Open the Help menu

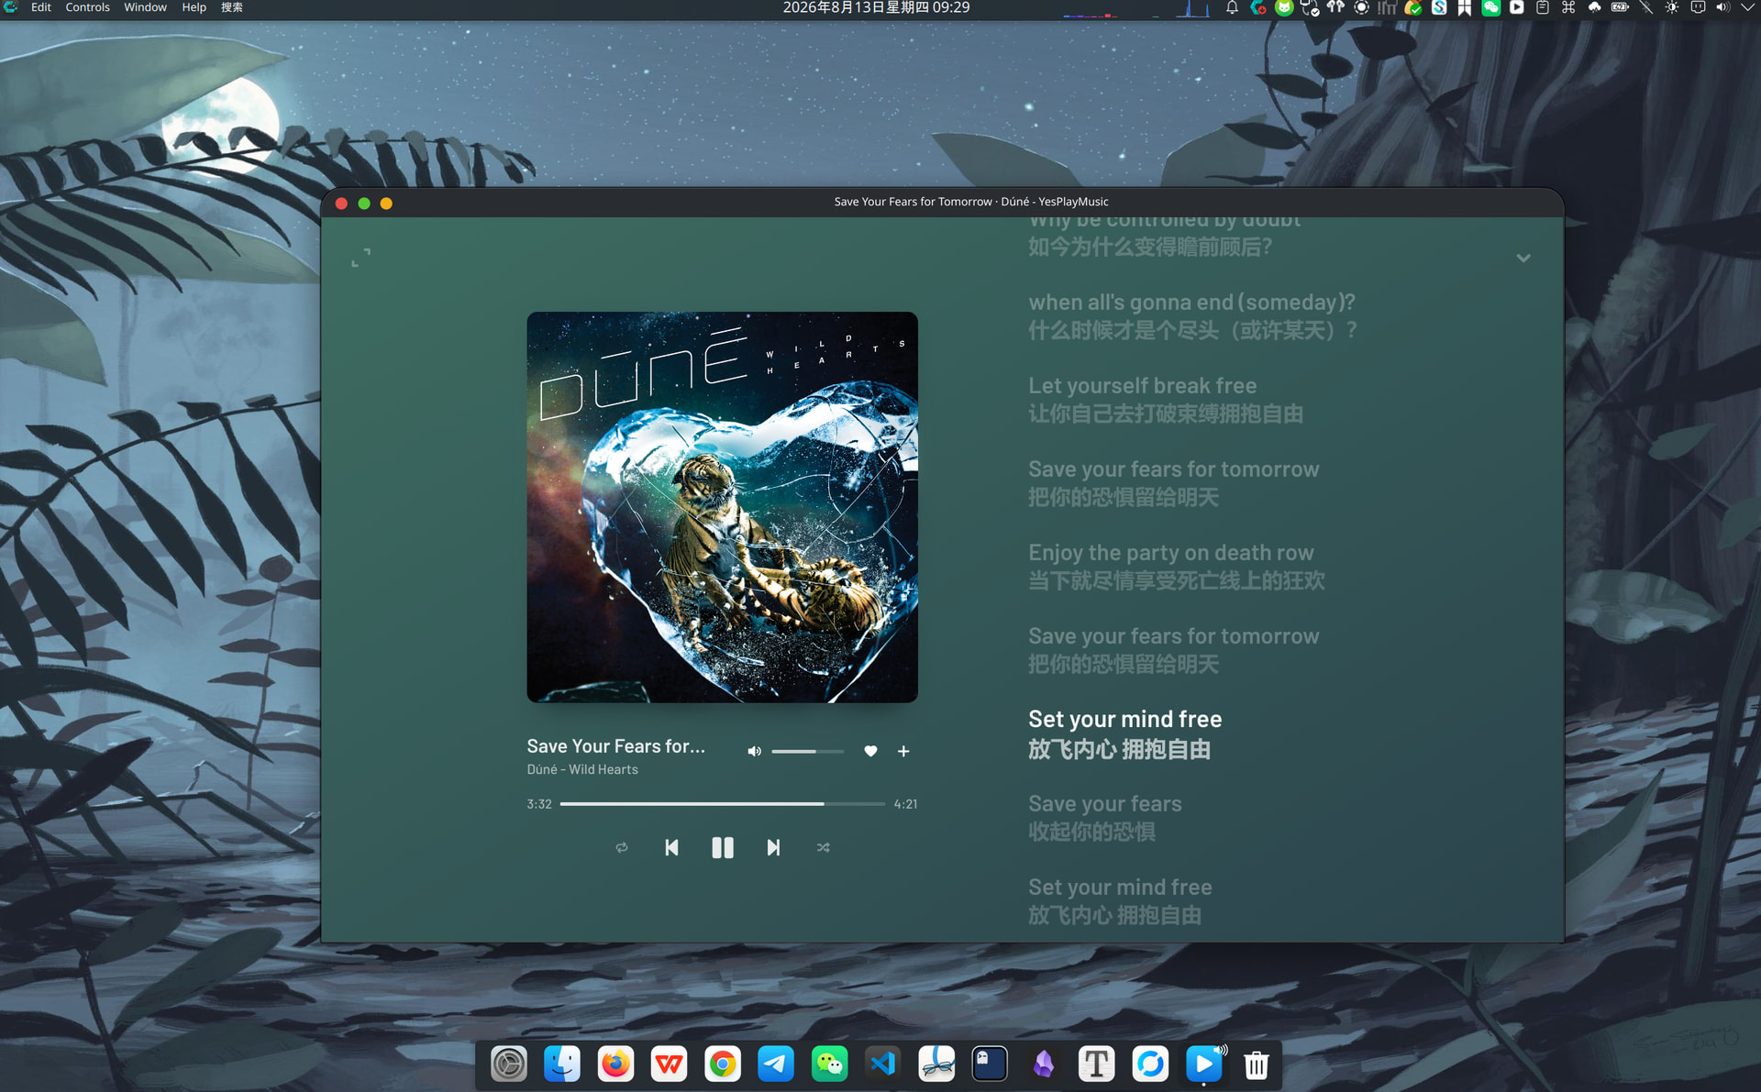point(194,7)
